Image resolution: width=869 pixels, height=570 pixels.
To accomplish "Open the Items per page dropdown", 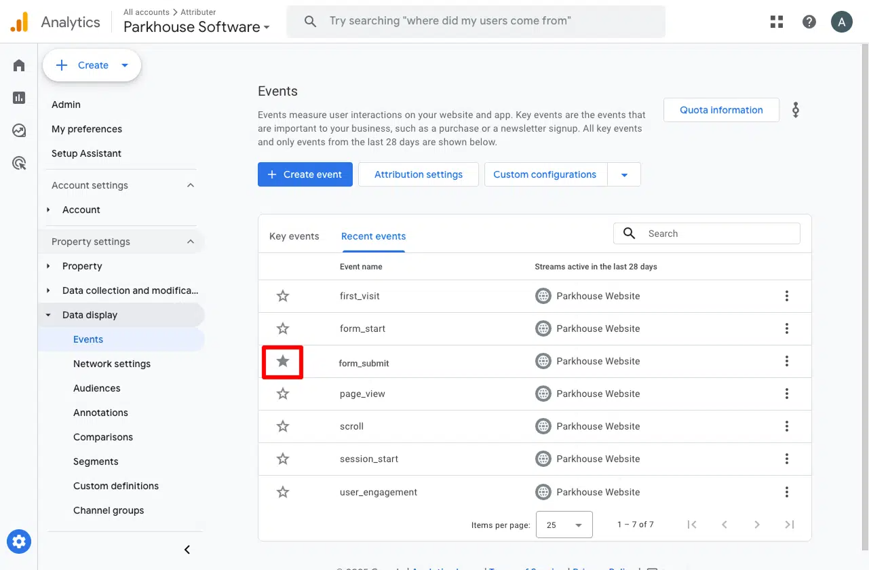I will point(564,524).
